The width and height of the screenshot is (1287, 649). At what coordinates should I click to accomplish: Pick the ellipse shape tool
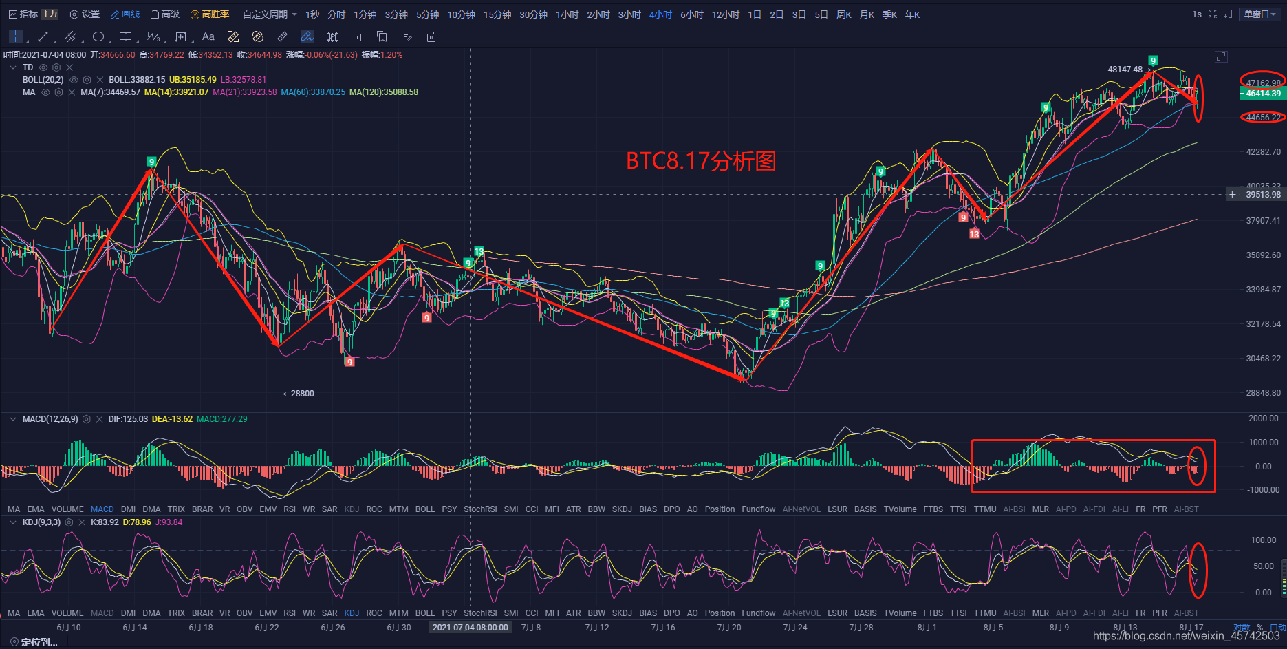pos(98,36)
